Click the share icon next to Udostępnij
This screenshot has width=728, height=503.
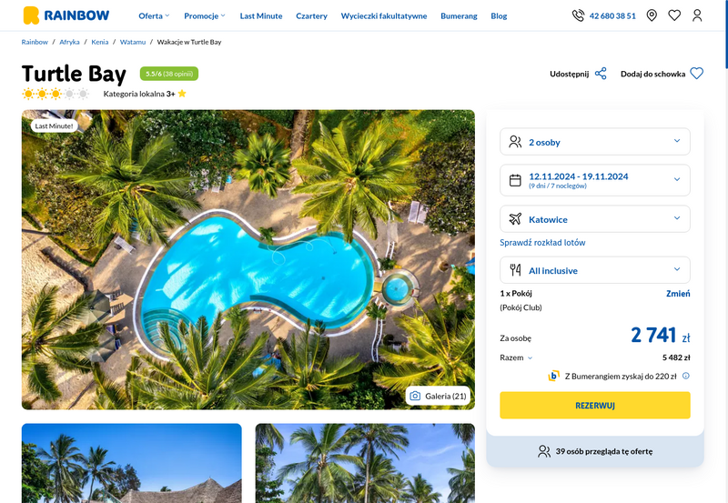601,74
